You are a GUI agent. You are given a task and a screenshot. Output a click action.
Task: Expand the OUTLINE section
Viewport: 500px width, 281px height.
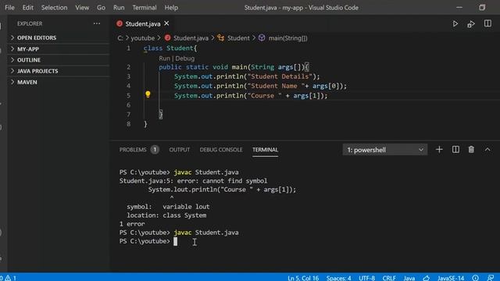[59, 60]
